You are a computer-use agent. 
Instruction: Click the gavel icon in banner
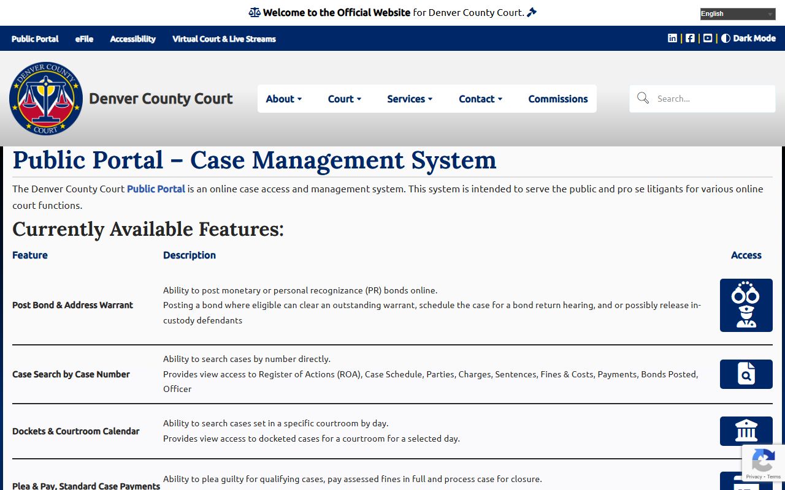click(532, 12)
